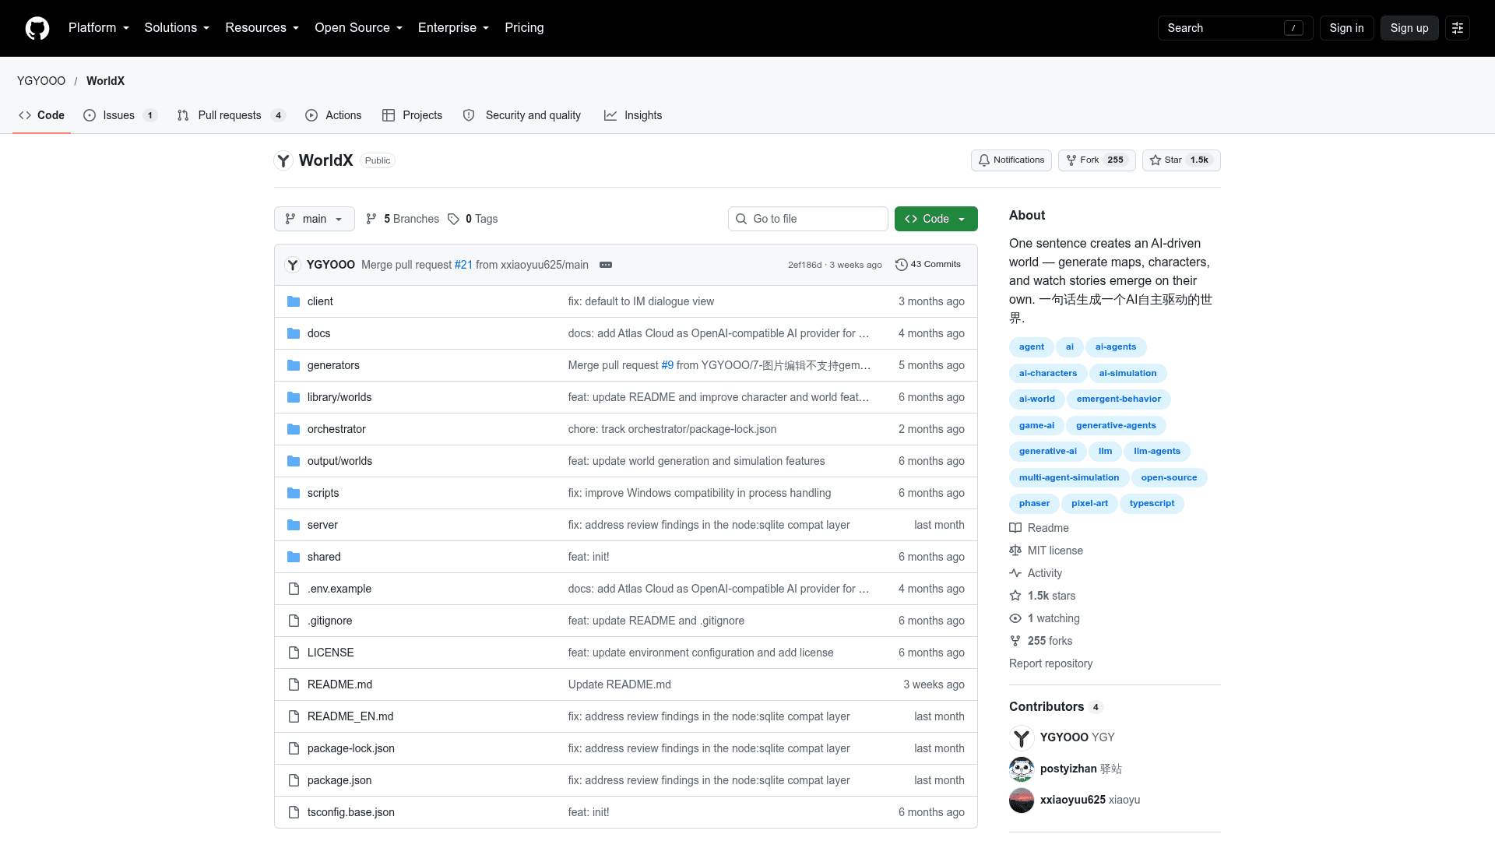Open the Security and quality tab
The width and height of the screenshot is (1495, 841).
[x=522, y=115]
